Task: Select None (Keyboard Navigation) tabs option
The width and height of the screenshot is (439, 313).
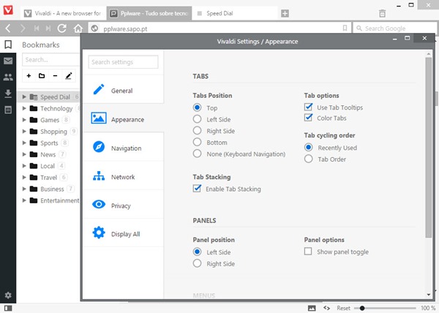Action: pos(197,154)
